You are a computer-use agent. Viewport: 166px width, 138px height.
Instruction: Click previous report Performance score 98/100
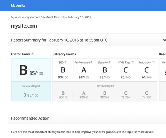(84, 97)
